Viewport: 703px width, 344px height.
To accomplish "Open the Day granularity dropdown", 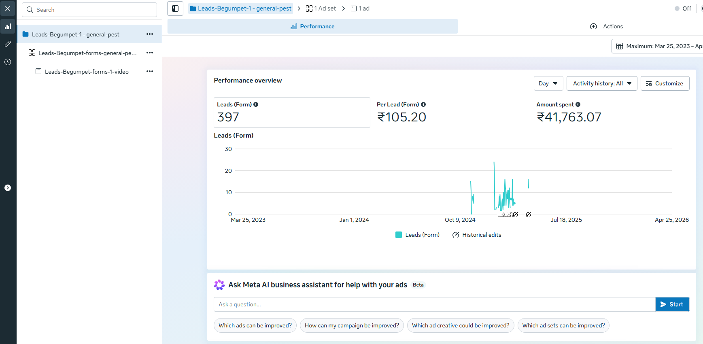I will pos(548,83).
